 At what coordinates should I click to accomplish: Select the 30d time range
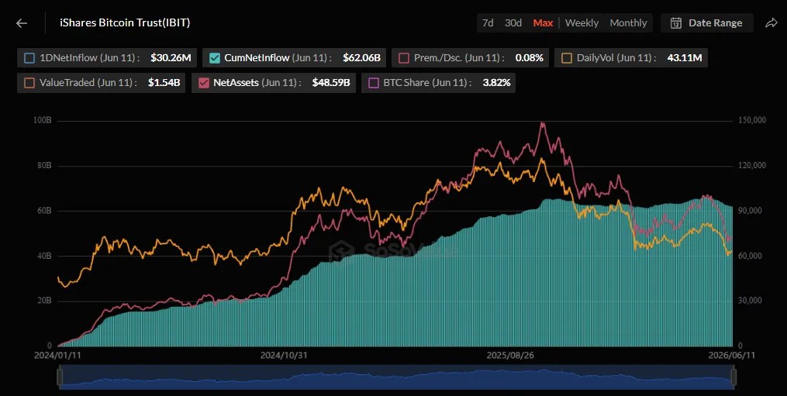513,23
